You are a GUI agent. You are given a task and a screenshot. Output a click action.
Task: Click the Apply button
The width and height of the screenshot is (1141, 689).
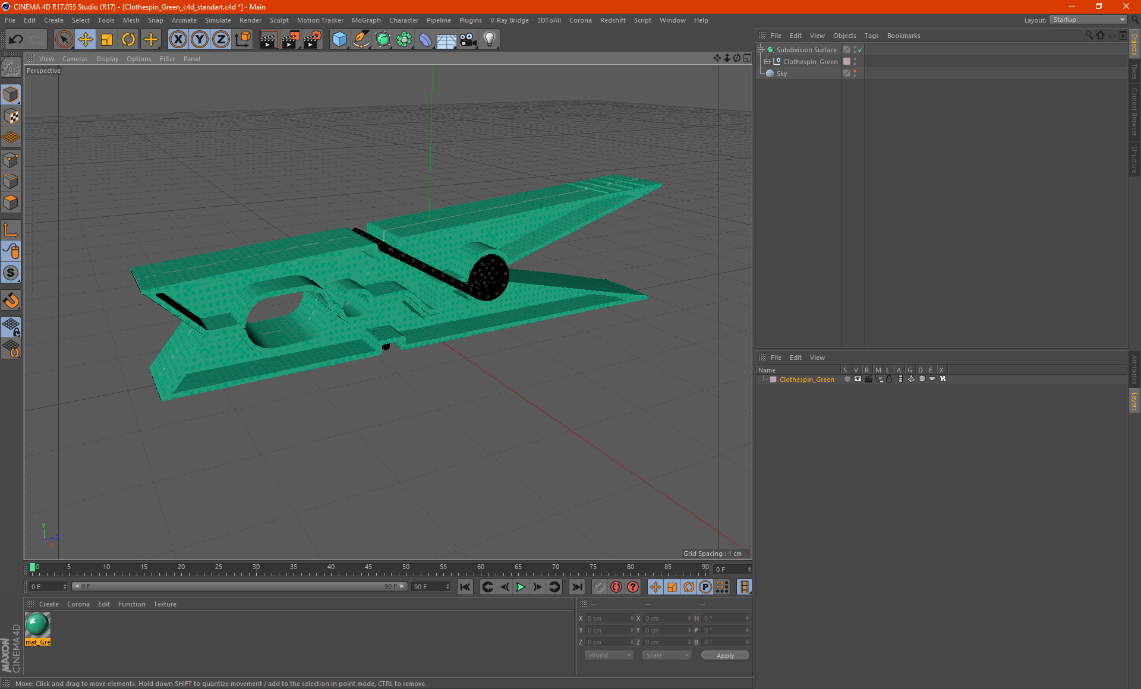click(725, 655)
